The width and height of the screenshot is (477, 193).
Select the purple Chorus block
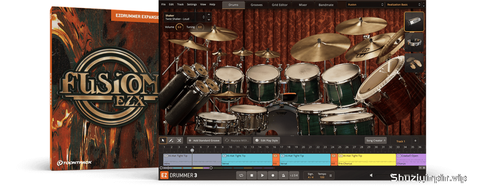411,160
